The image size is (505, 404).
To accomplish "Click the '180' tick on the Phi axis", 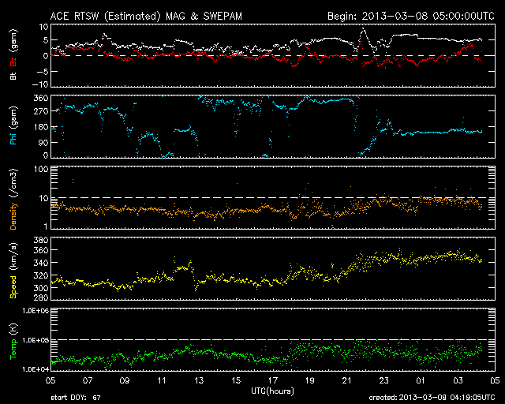I will 41,127.
